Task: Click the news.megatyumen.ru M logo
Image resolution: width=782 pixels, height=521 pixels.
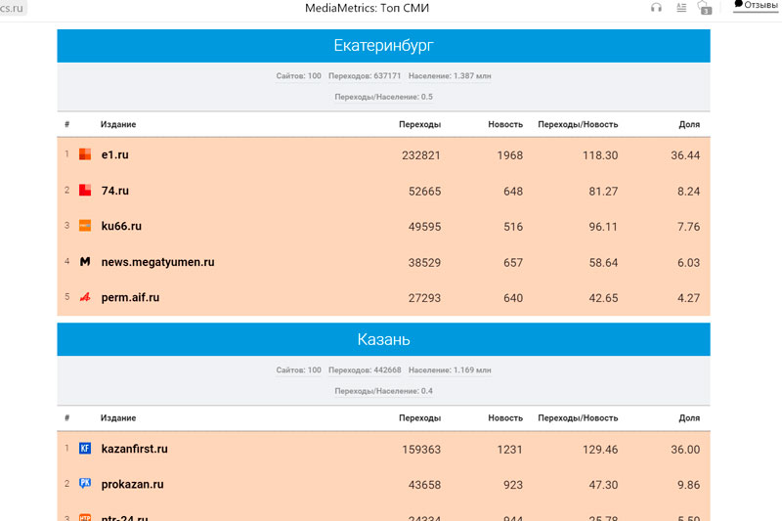Action: click(85, 262)
